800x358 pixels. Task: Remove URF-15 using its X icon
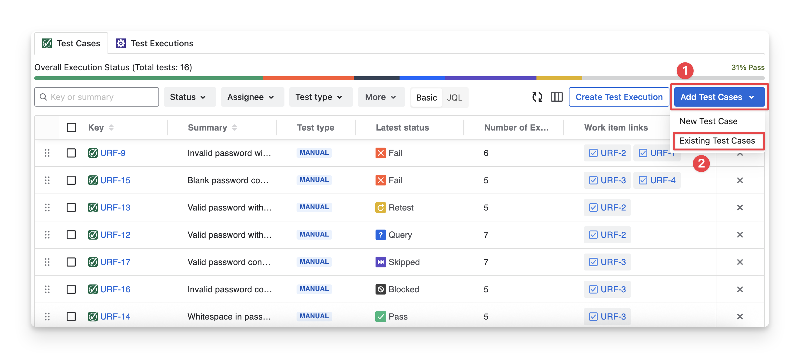click(x=740, y=181)
